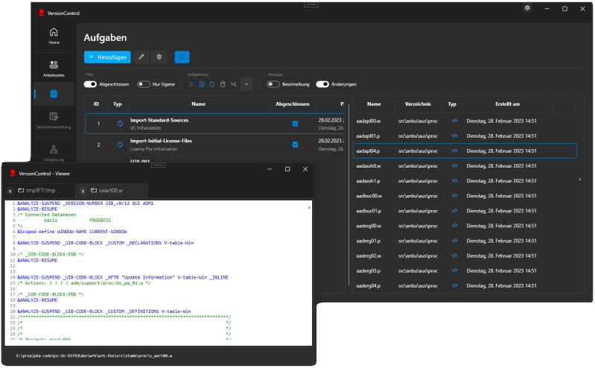
Task: Maximize the VersionControl Viewer window
Action: (x=287, y=169)
